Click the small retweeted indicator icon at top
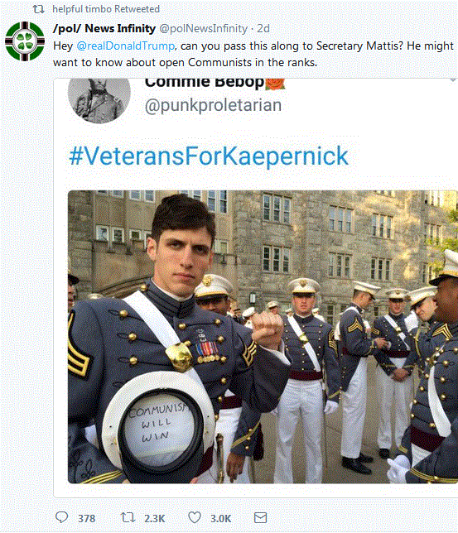Image resolution: width=458 pixels, height=533 pixels. pyautogui.click(x=38, y=9)
